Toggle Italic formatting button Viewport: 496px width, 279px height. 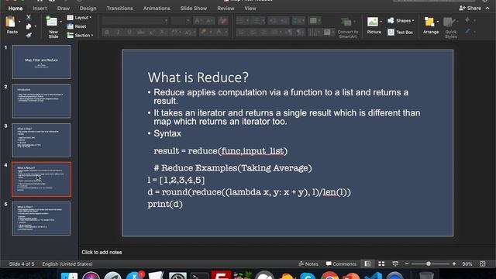click(x=119, y=33)
